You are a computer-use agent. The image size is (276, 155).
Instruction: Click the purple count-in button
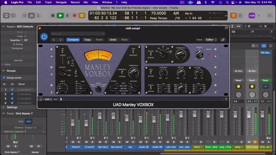click(252, 15)
